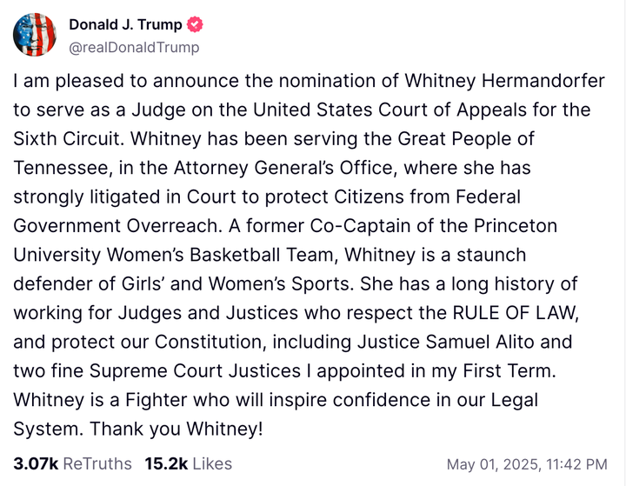Image resolution: width=626 pixels, height=486 pixels.
Task: Open the Donald J. Trump display name
Action: (125, 24)
